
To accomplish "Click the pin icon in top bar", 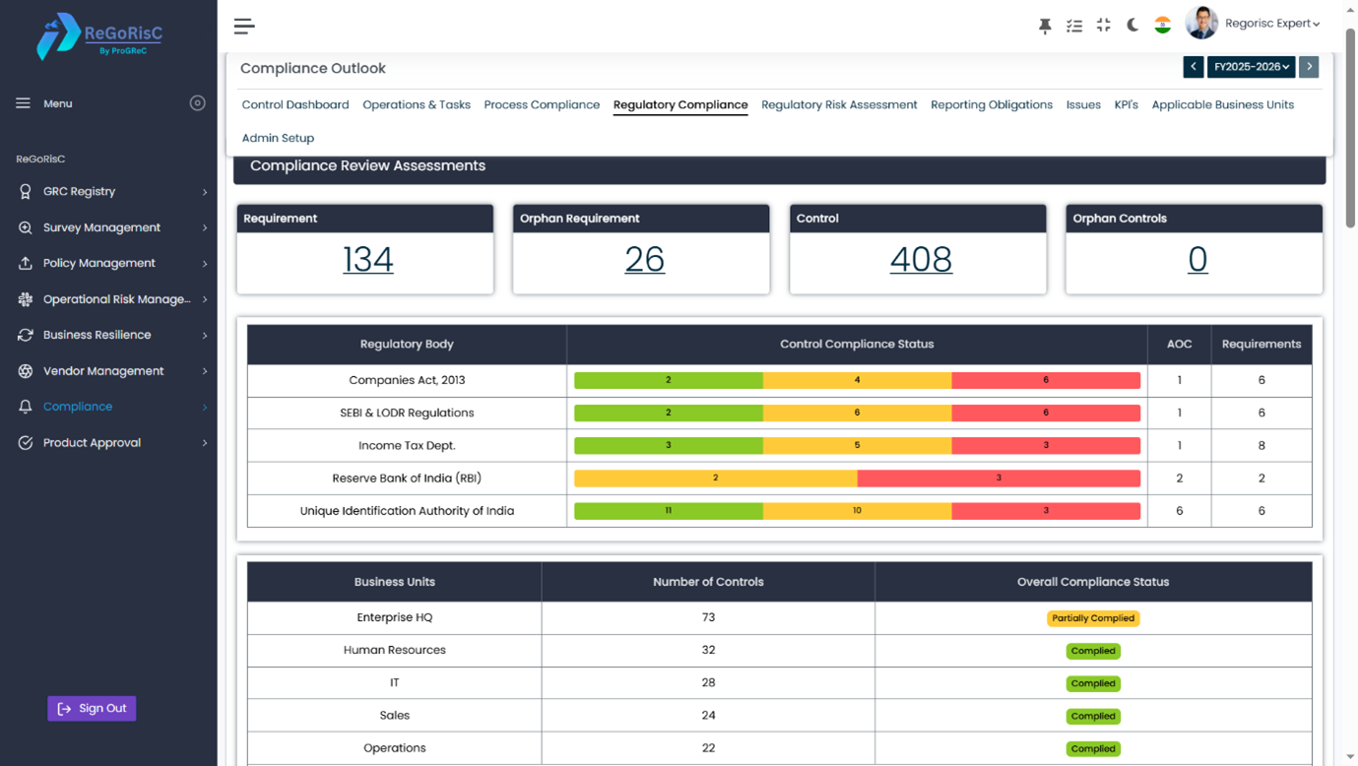I will [x=1045, y=27].
